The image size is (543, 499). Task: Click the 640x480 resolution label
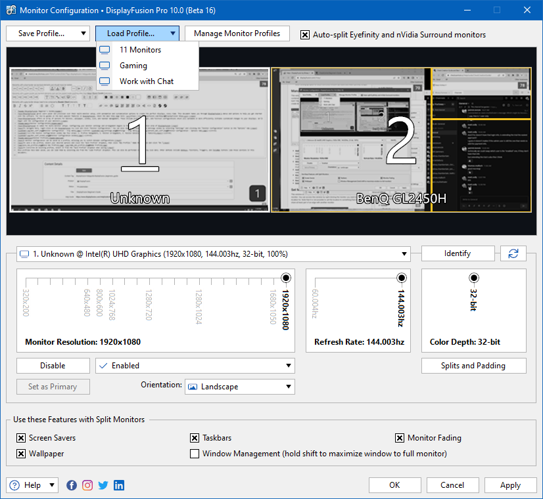tap(87, 303)
